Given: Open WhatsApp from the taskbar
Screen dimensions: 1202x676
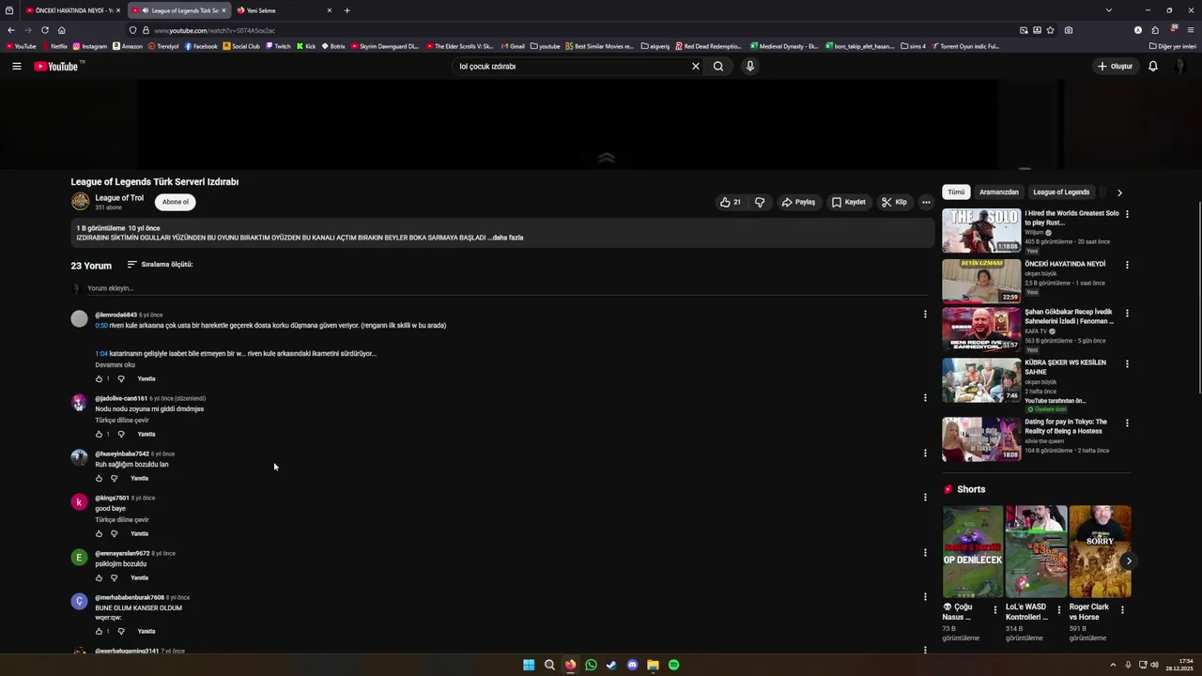Looking at the screenshot, I should [x=591, y=665].
